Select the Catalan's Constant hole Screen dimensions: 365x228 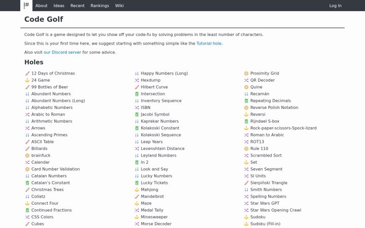[x=51, y=183]
